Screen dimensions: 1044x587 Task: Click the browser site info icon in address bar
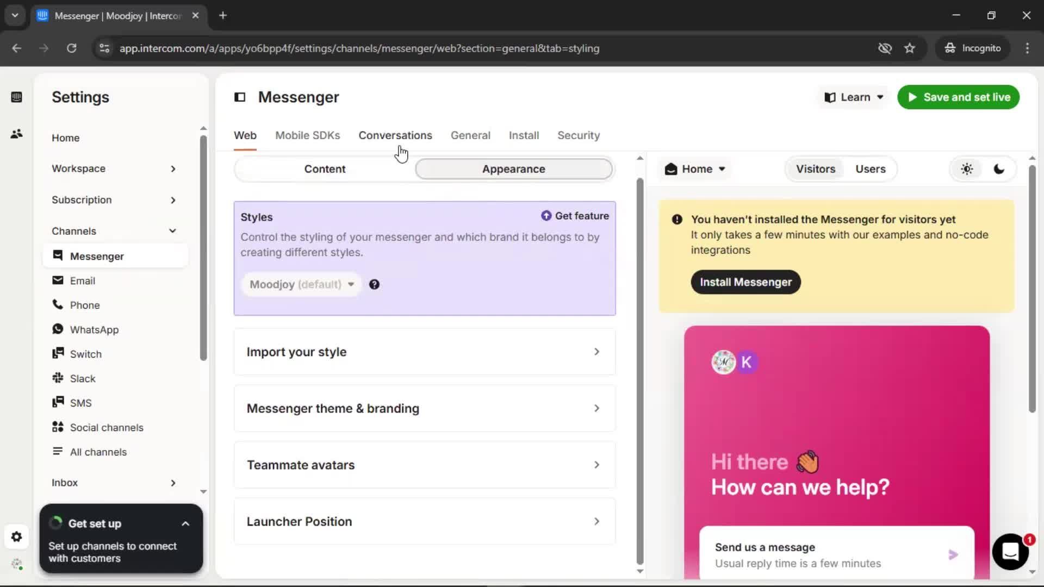pyautogui.click(x=104, y=48)
